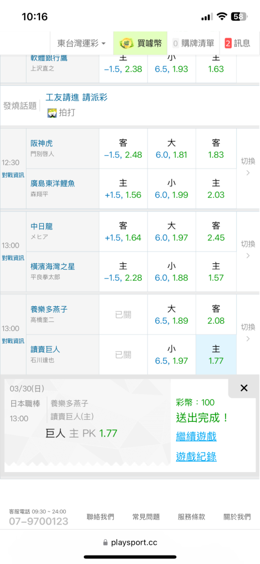Click the 買噱幣 coin icon
The image size is (260, 564).
pos(127,43)
